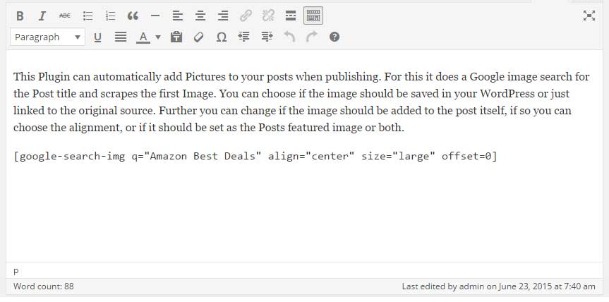Insert a bulleted list
This screenshot has height=302, width=609.
click(x=88, y=16)
